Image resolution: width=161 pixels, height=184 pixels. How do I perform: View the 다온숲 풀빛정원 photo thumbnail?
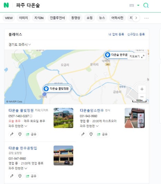[x=63, y=118]
